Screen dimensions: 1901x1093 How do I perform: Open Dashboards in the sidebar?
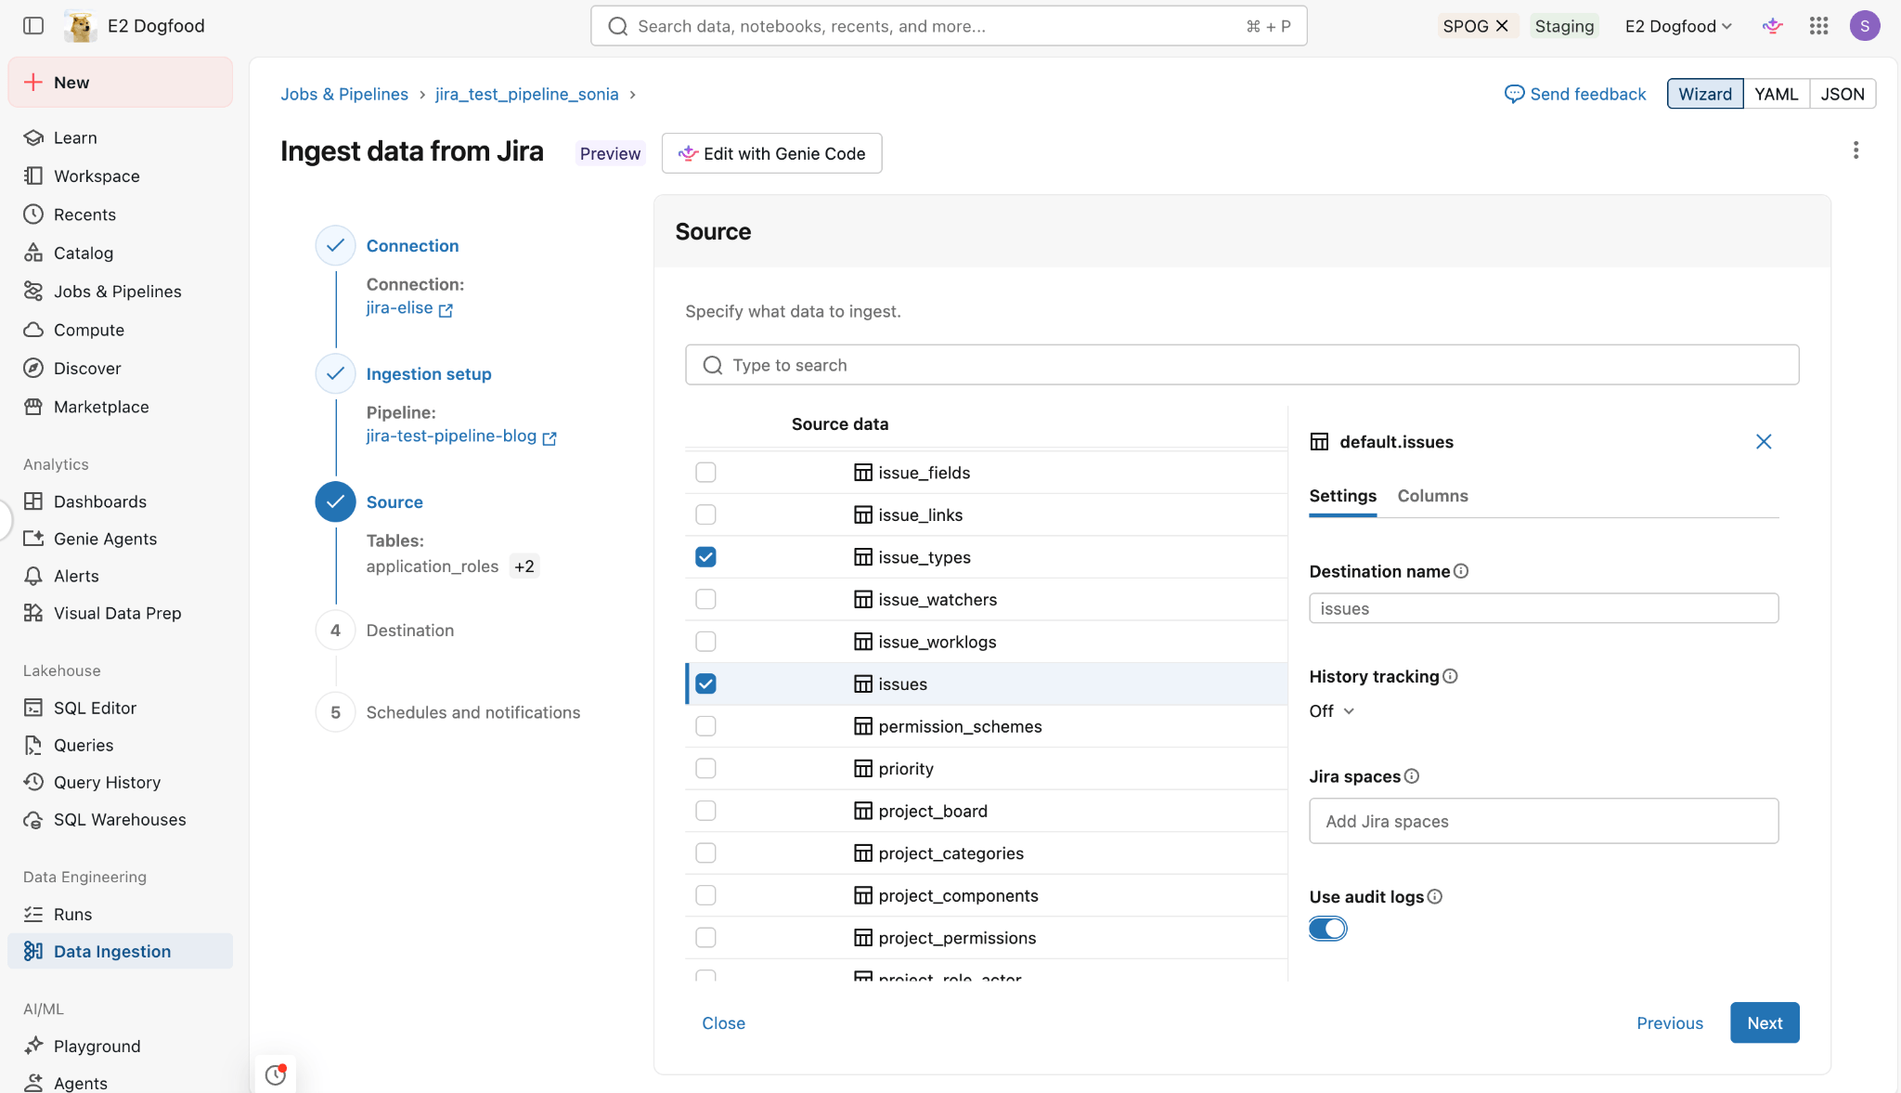(100, 501)
